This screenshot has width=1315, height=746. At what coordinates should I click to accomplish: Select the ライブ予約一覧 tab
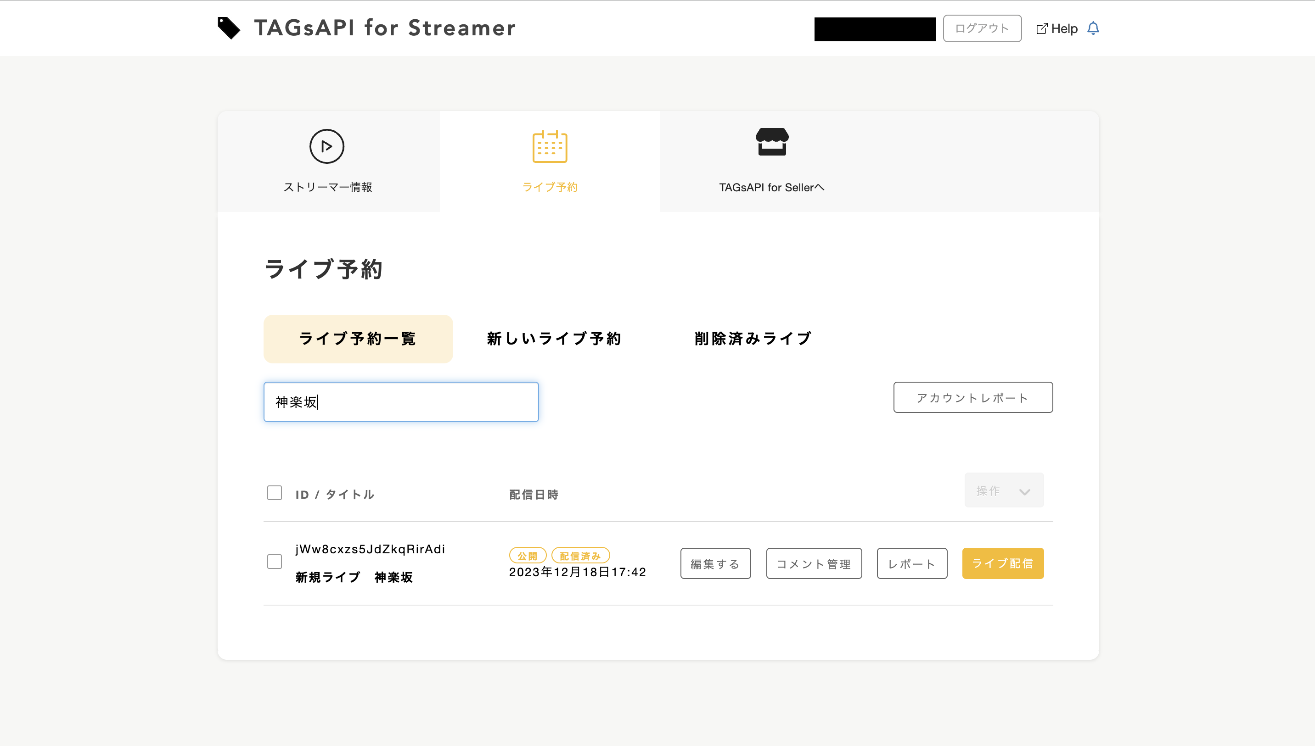[x=358, y=339]
